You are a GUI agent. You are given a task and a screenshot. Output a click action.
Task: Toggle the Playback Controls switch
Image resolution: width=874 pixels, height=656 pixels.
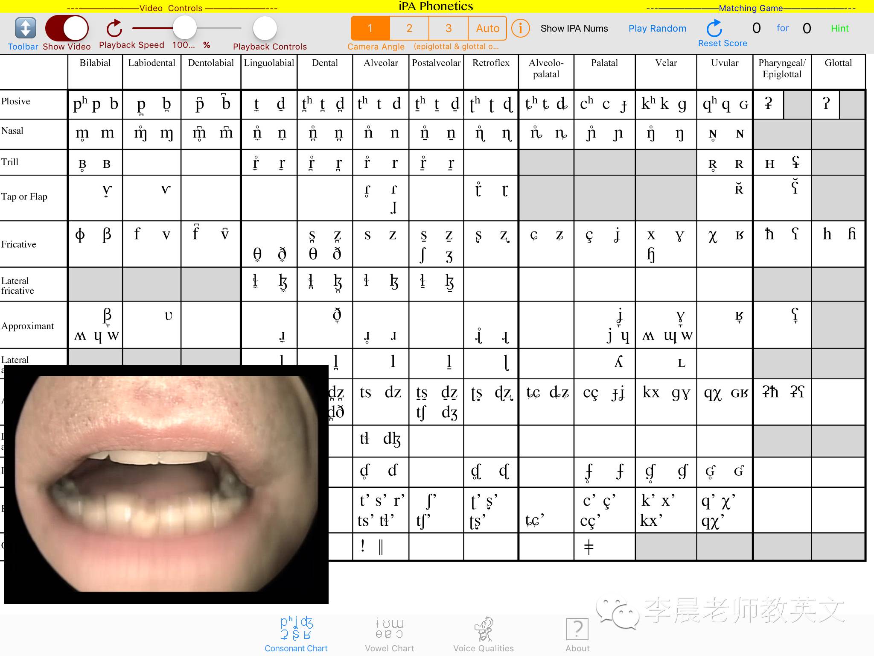[265, 28]
